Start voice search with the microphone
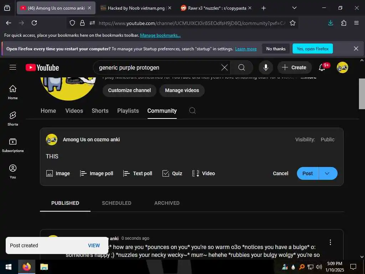 tap(266, 67)
